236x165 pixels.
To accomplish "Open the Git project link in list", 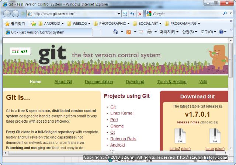I will pos(113,107).
